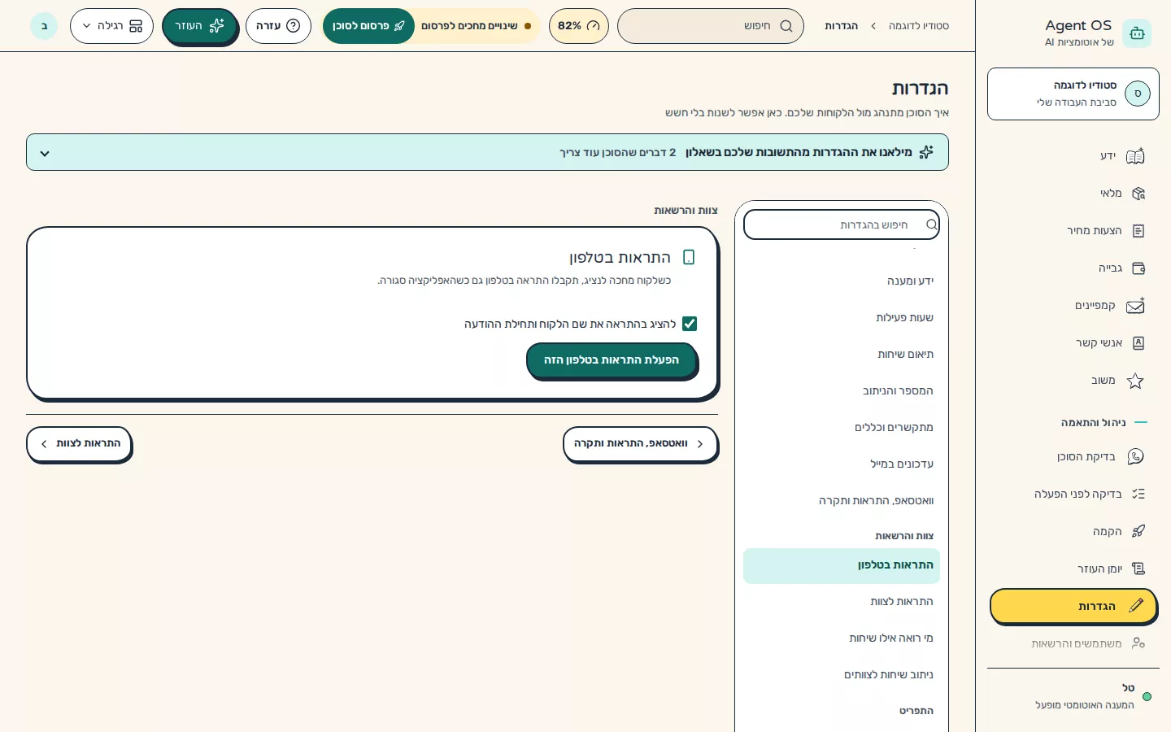
Task: Select the מתקשרים וכללים settings item
Action: pos(842,428)
